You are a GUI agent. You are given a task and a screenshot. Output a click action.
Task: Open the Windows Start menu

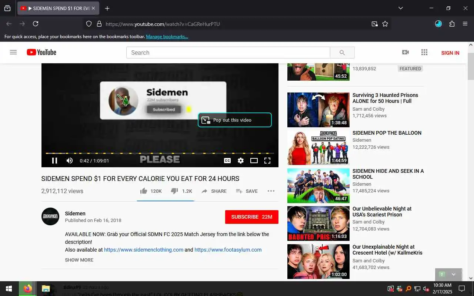(x=9, y=289)
